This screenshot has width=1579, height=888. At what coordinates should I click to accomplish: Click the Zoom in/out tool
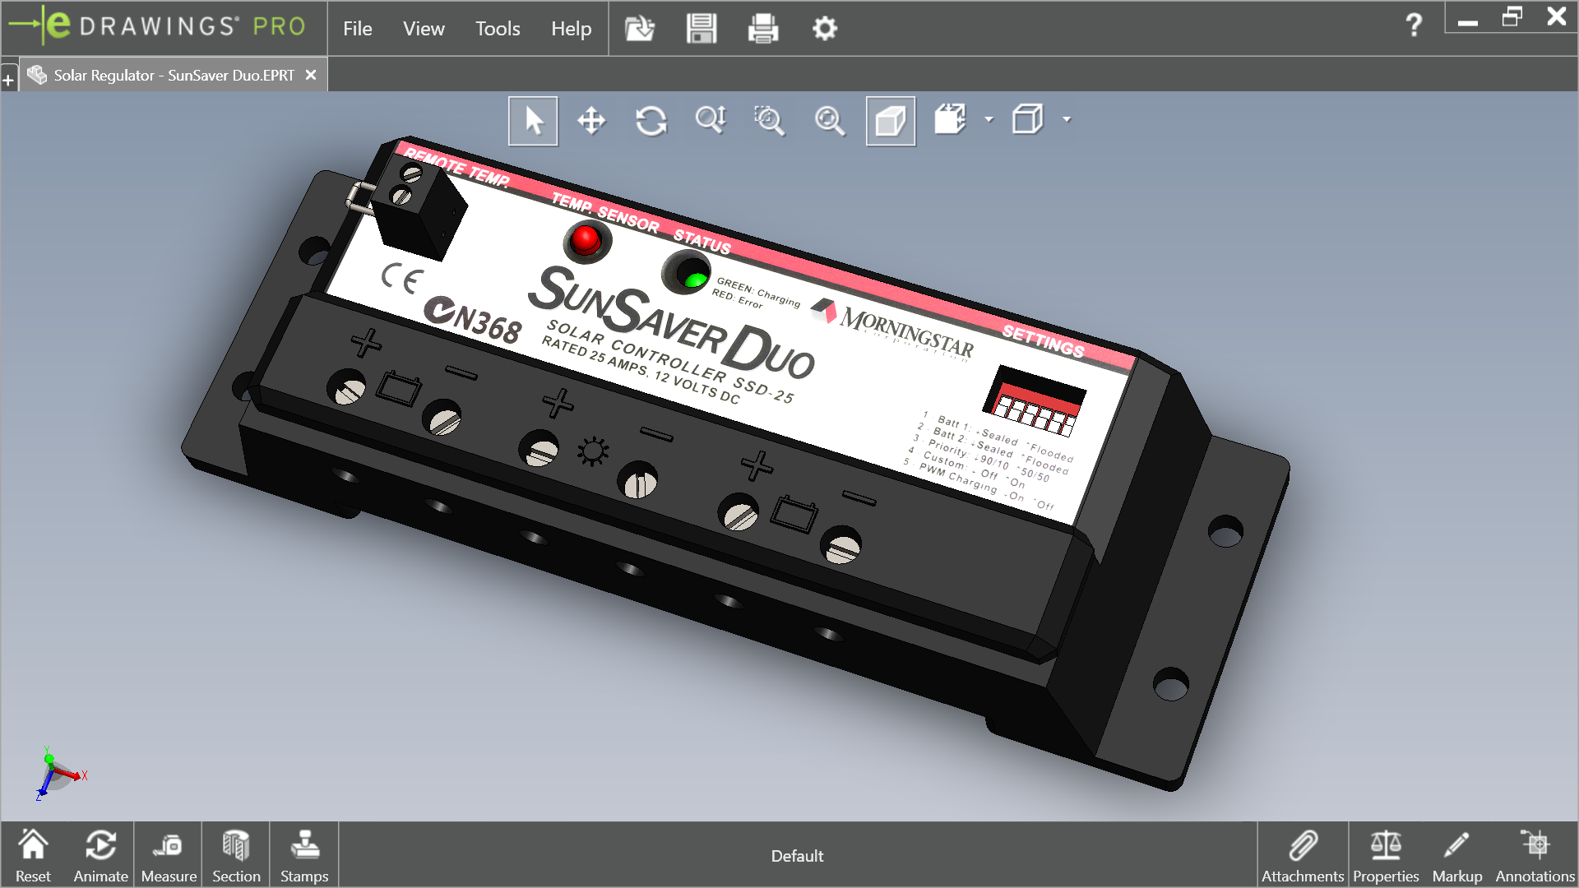pos(711,121)
